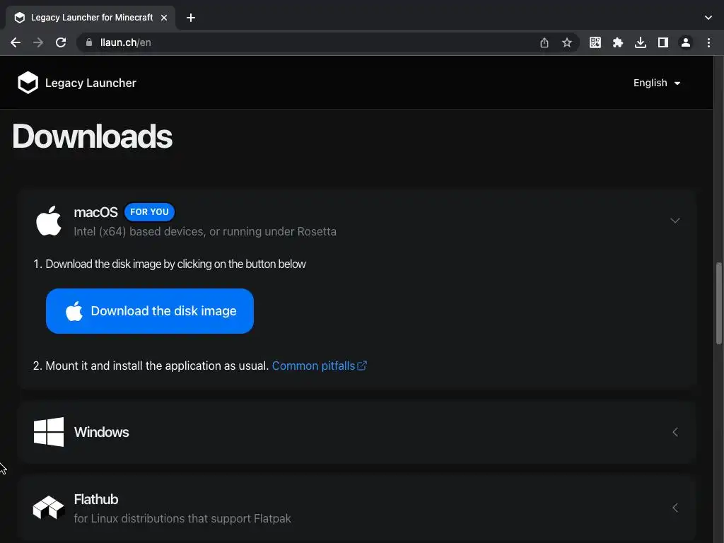Click Download the disk image button
The image size is (724, 543).
[150, 311]
